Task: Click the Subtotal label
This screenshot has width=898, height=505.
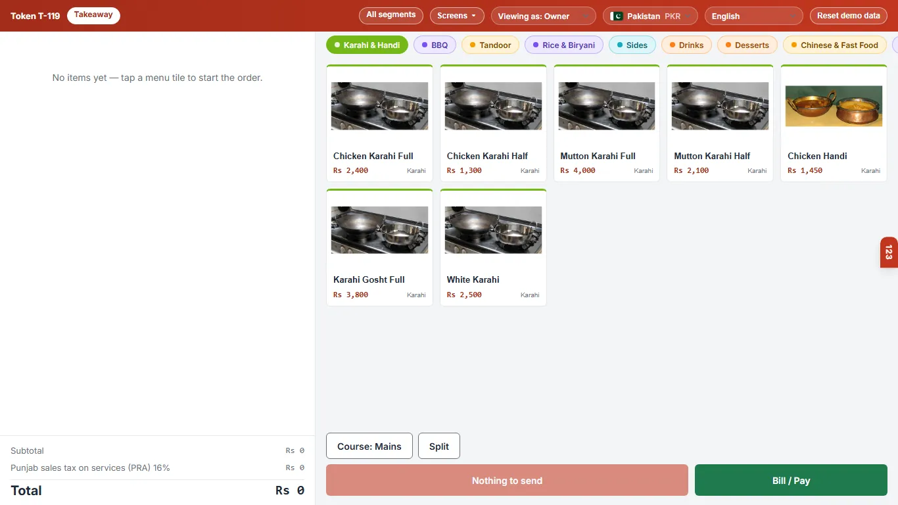Action: point(27,450)
